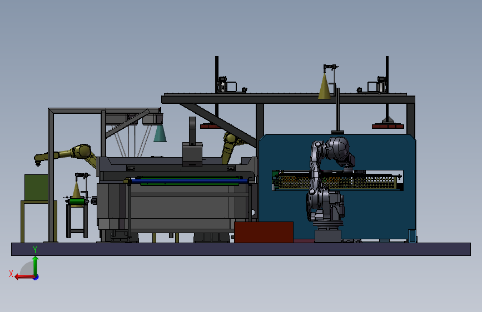This screenshot has height=312, width=482.
Task: Select the teal cone lamp under the gantry
Action: pos(160,134)
